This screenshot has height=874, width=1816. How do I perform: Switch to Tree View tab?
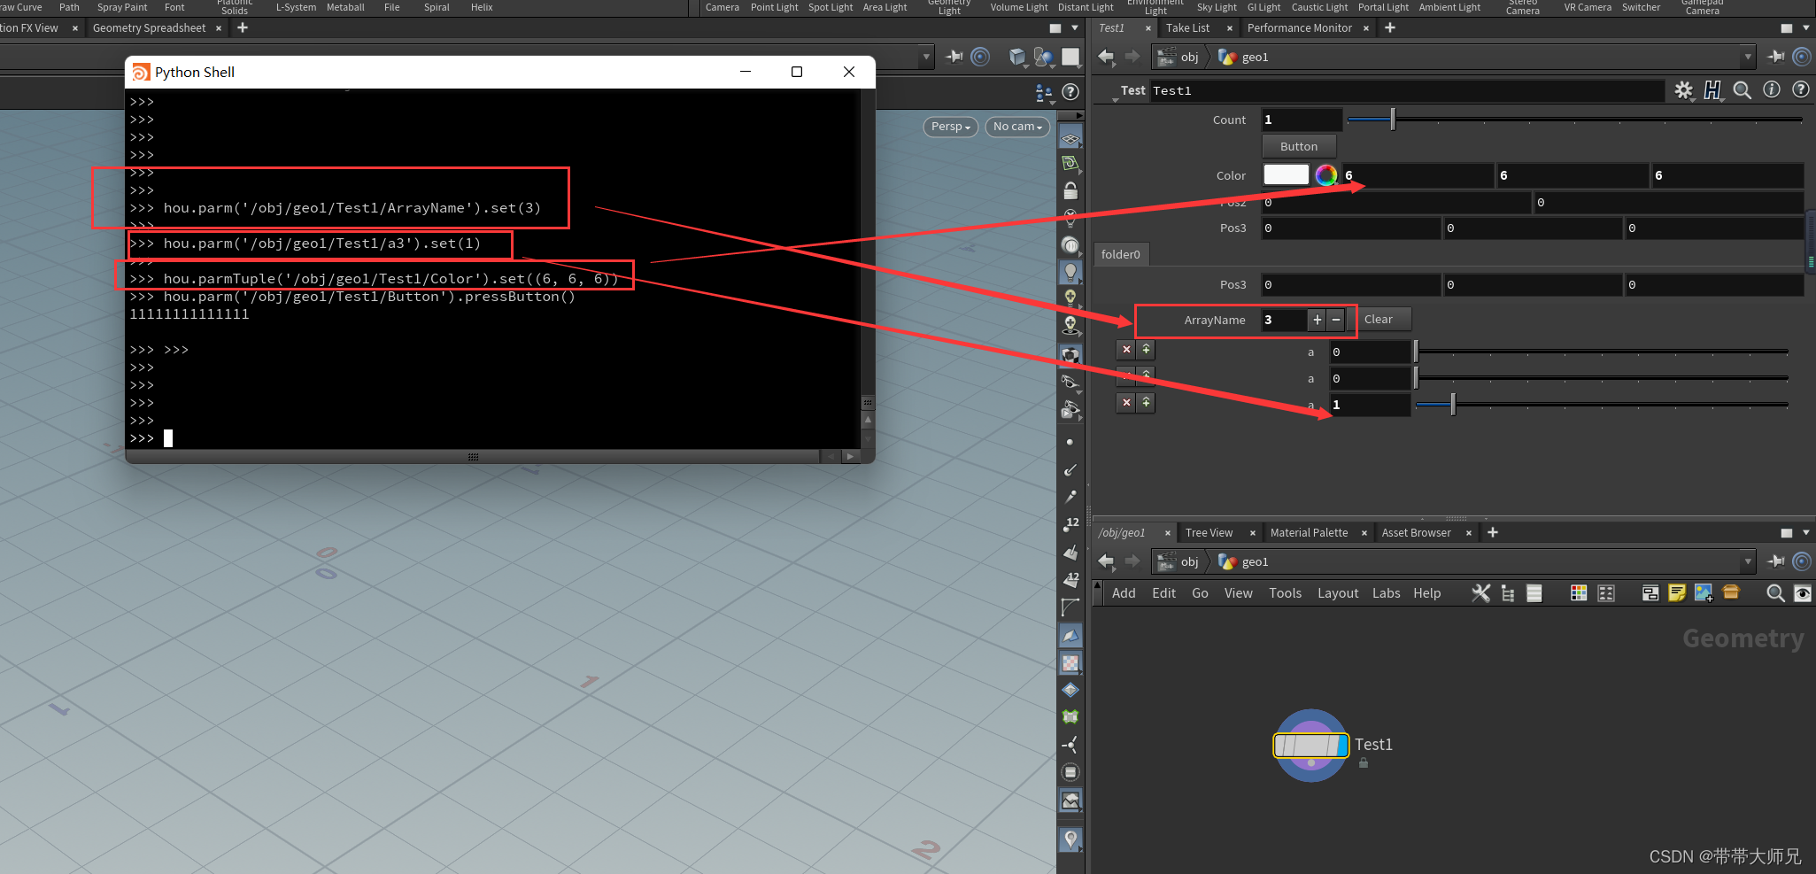1209,533
